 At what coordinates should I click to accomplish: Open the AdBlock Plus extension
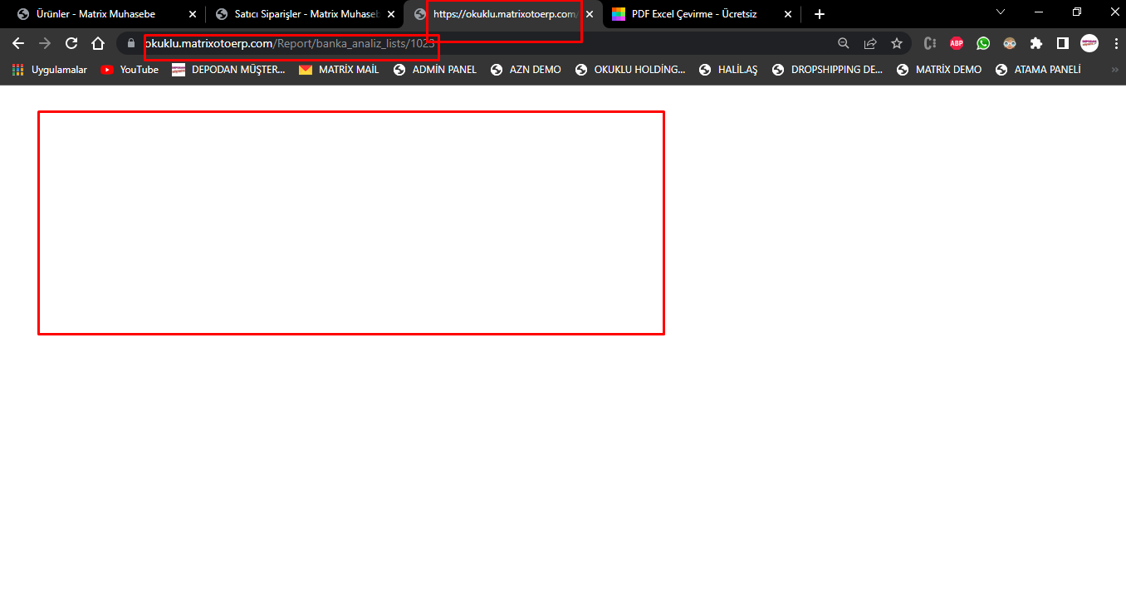[x=957, y=43]
